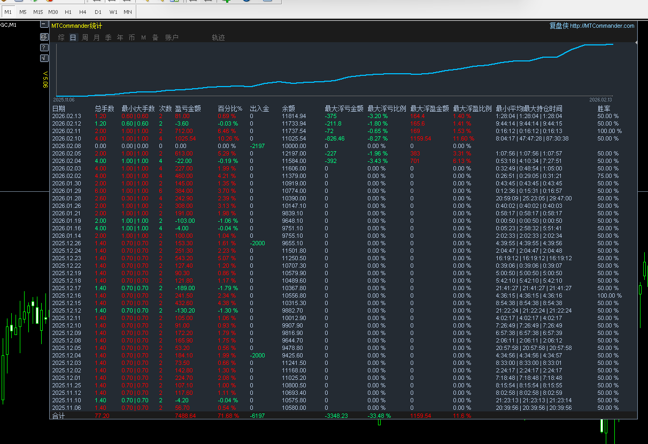The height and width of the screenshot is (444, 648).
Task: Open the 月 monthly statistics tab
Action: [96, 37]
